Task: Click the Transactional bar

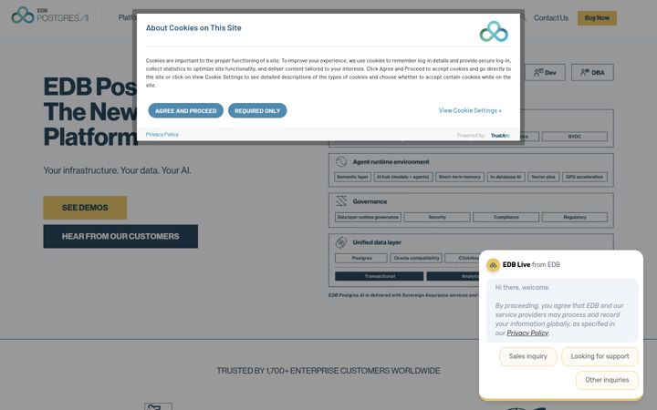Action: pyautogui.click(x=380, y=276)
